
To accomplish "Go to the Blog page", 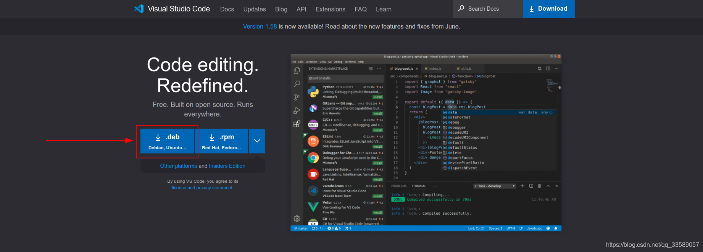I will tap(281, 9).
